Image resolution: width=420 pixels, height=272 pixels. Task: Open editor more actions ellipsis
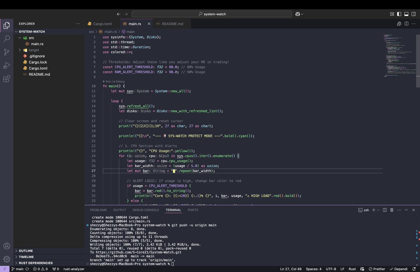tap(414, 24)
